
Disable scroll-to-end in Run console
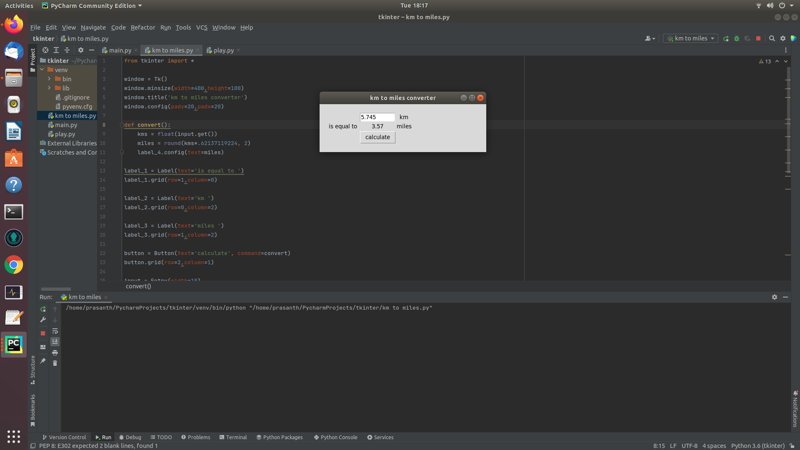55,341
